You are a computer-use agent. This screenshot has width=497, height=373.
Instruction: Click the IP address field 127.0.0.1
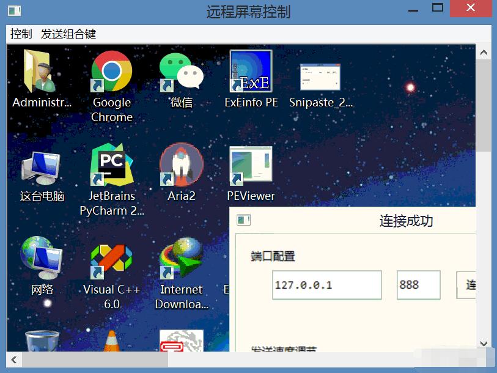coord(327,285)
